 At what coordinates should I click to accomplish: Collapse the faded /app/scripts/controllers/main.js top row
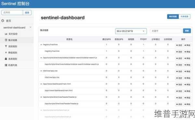coord(41,110)
